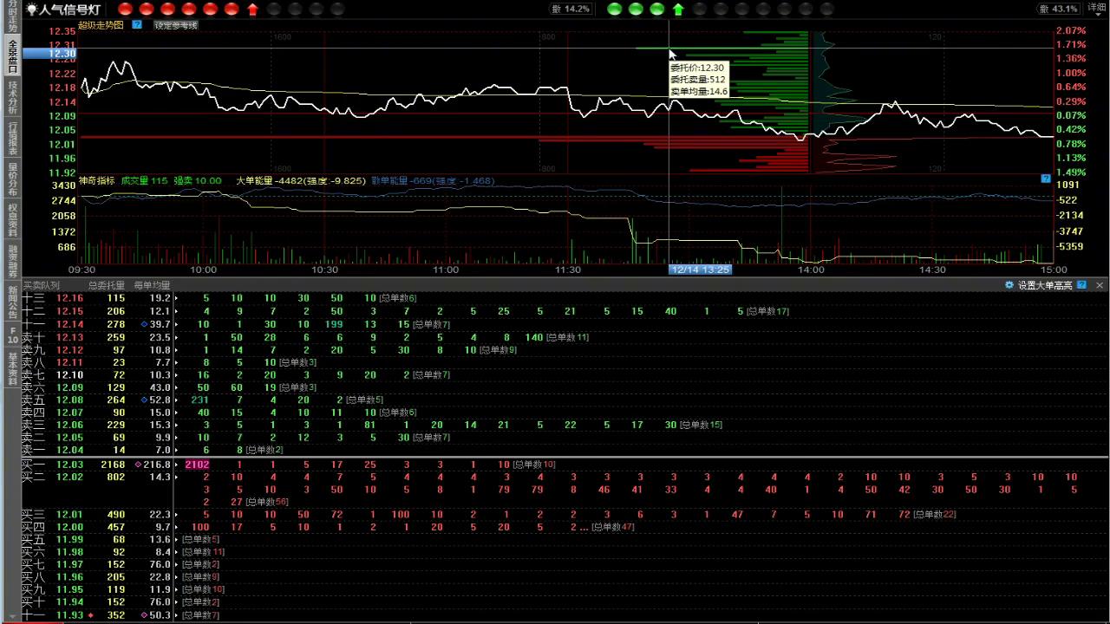Open the 量价分布 sidebar tab
1110x624 pixels.
(12, 179)
